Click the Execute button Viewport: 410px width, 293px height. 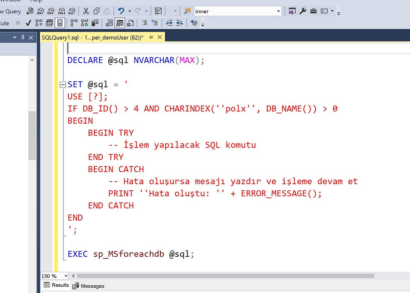4,23
